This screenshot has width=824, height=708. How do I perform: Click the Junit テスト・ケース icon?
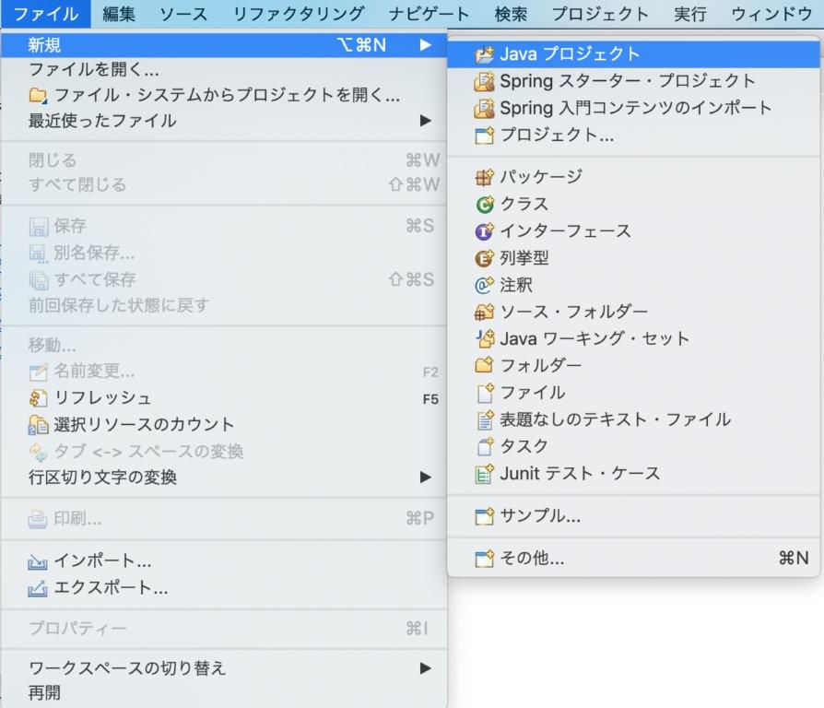pos(484,474)
